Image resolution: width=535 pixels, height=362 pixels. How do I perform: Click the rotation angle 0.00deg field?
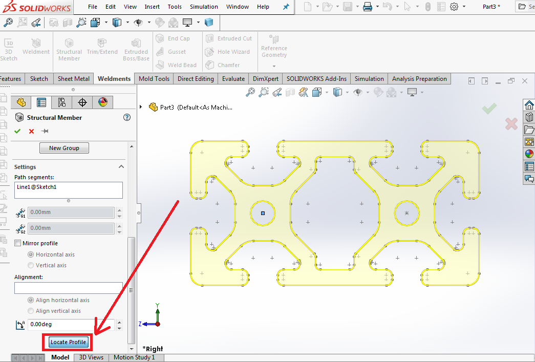(x=71, y=325)
